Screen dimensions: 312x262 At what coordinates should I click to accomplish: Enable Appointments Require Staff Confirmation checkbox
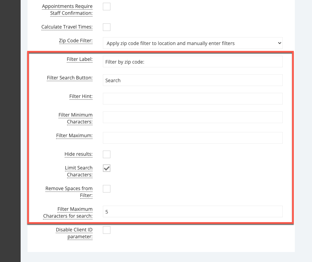pyautogui.click(x=107, y=7)
